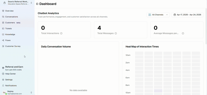Viewport: 207px width, 95px height.
Task: Expand the Najma account menu chevron
Action: pos(31,92)
